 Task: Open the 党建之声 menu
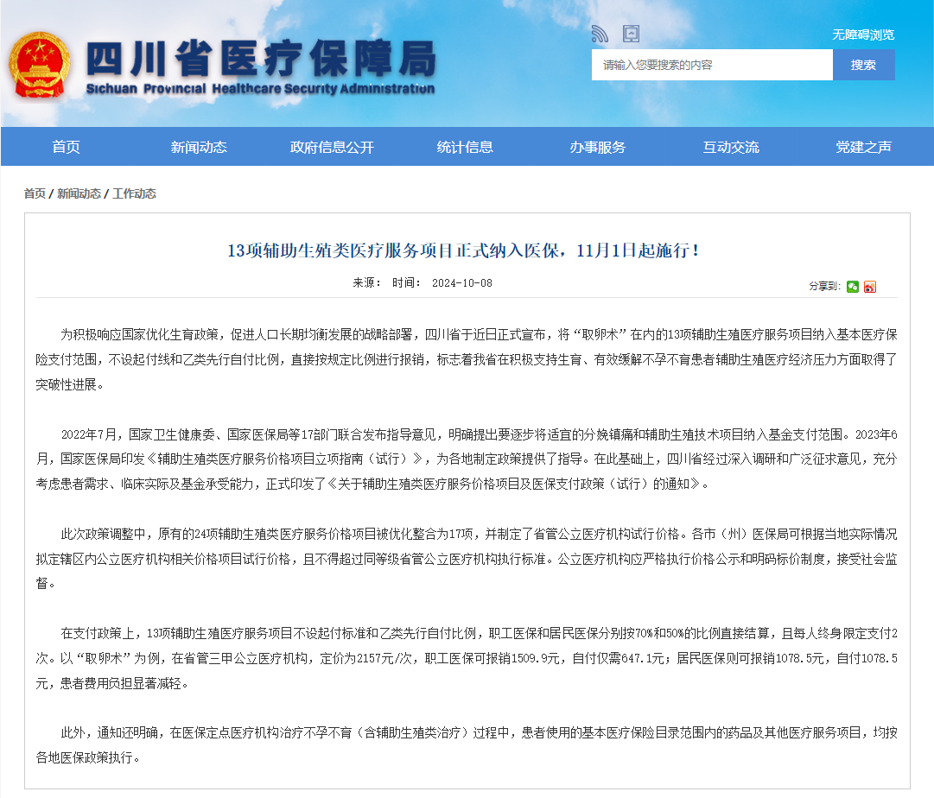coord(863,147)
